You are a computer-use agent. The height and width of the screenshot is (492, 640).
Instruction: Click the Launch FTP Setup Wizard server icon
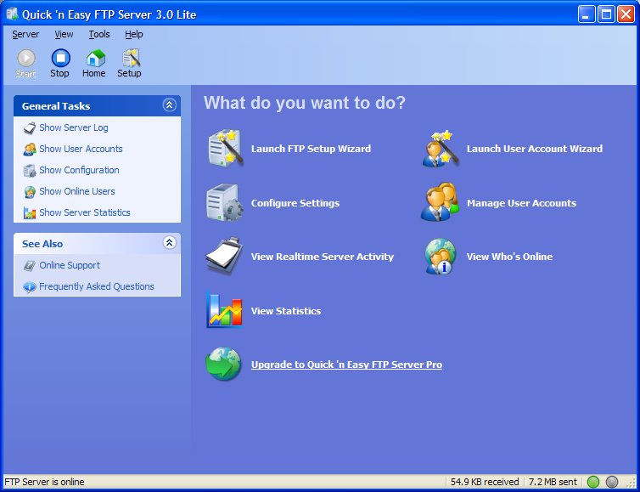click(225, 149)
